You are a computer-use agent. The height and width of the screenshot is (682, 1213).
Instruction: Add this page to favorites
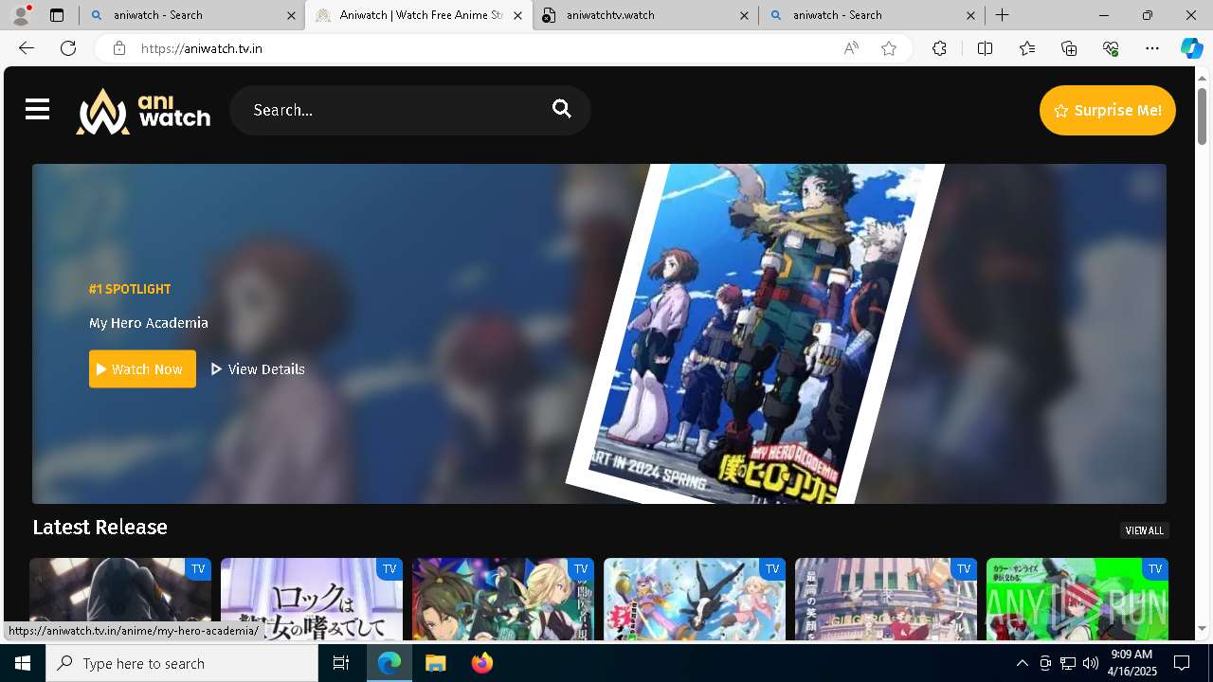point(889,48)
